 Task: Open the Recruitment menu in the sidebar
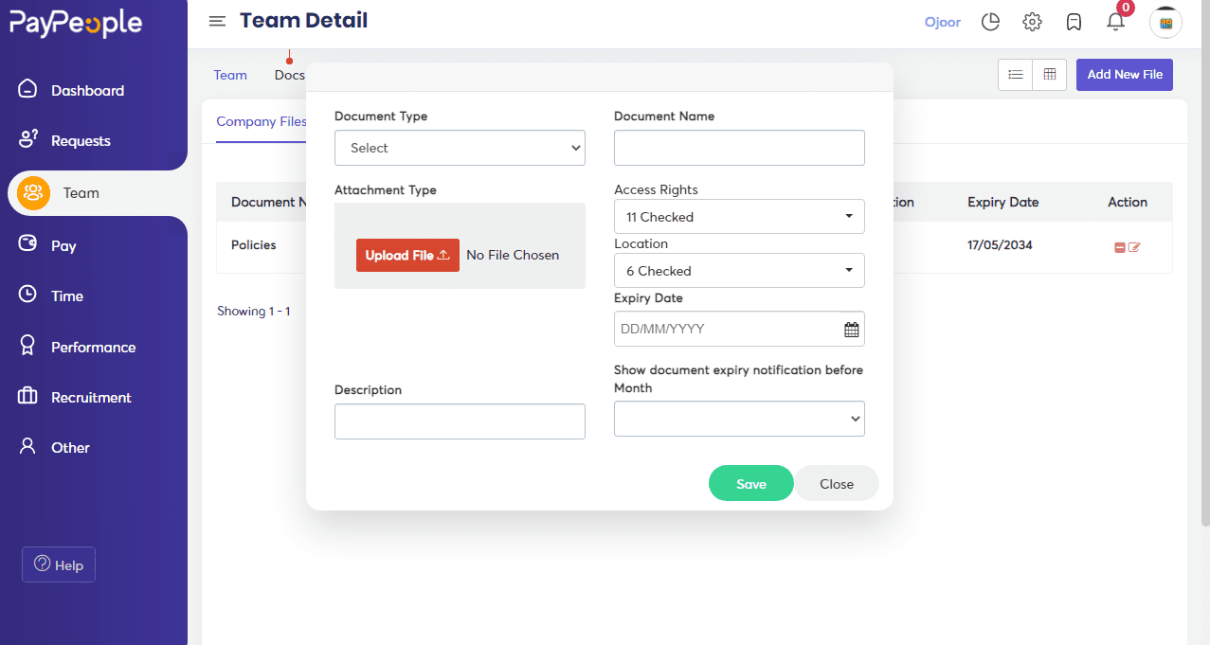91,398
